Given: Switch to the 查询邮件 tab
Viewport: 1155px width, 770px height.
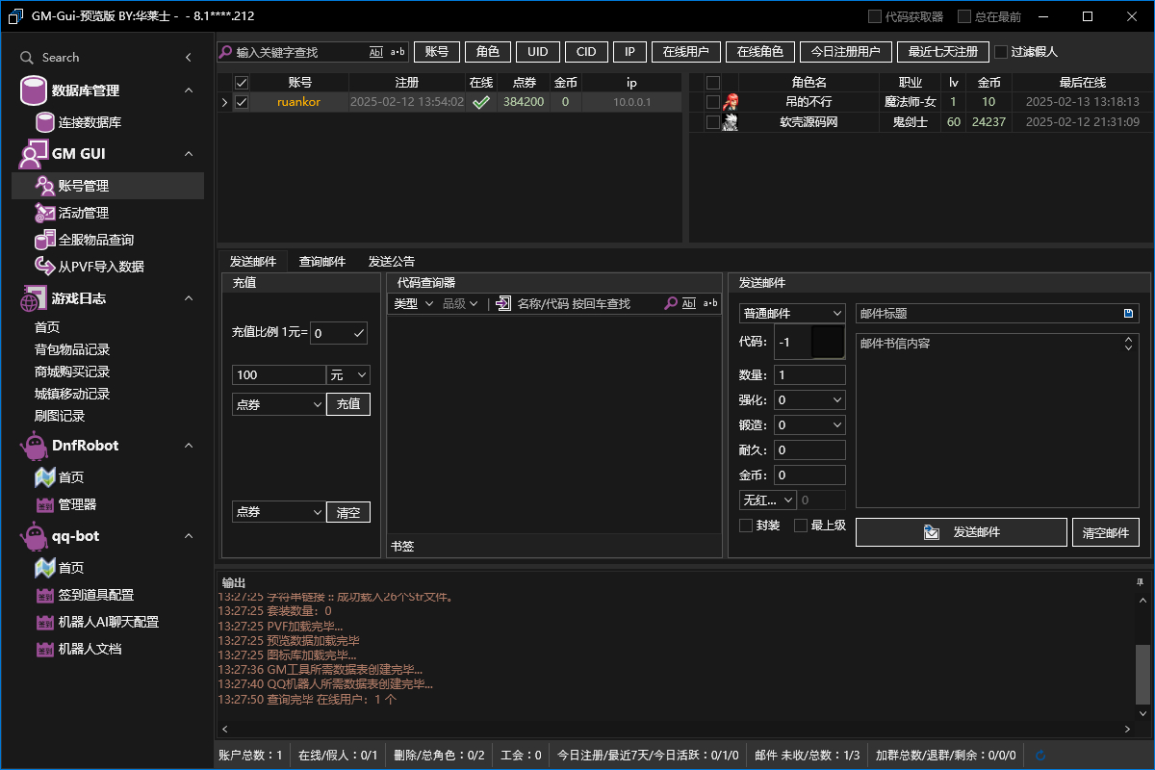Looking at the screenshot, I should click(x=321, y=261).
